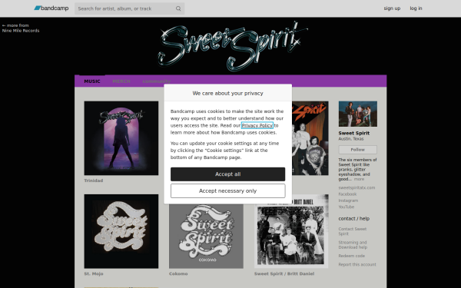Click the Trinidad album title
Image resolution: width=461 pixels, height=288 pixels.
[x=94, y=180]
